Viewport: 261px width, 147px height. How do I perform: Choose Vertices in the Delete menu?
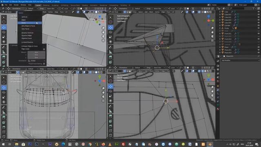click(30, 17)
